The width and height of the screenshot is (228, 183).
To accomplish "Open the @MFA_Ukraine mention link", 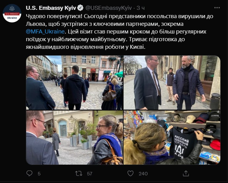I will coord(45,32).
